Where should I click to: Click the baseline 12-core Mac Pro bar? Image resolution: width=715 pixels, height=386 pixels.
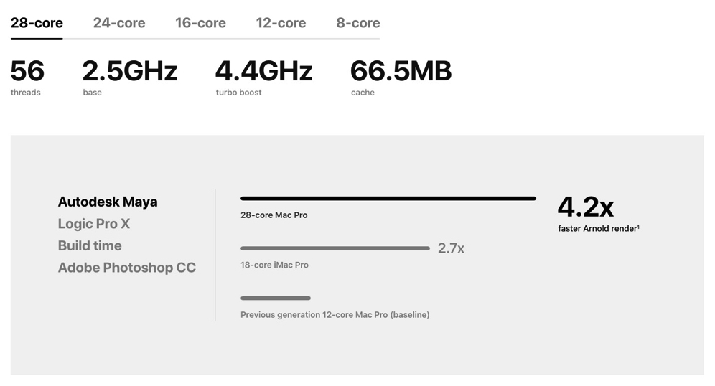(x=276, y=298)
